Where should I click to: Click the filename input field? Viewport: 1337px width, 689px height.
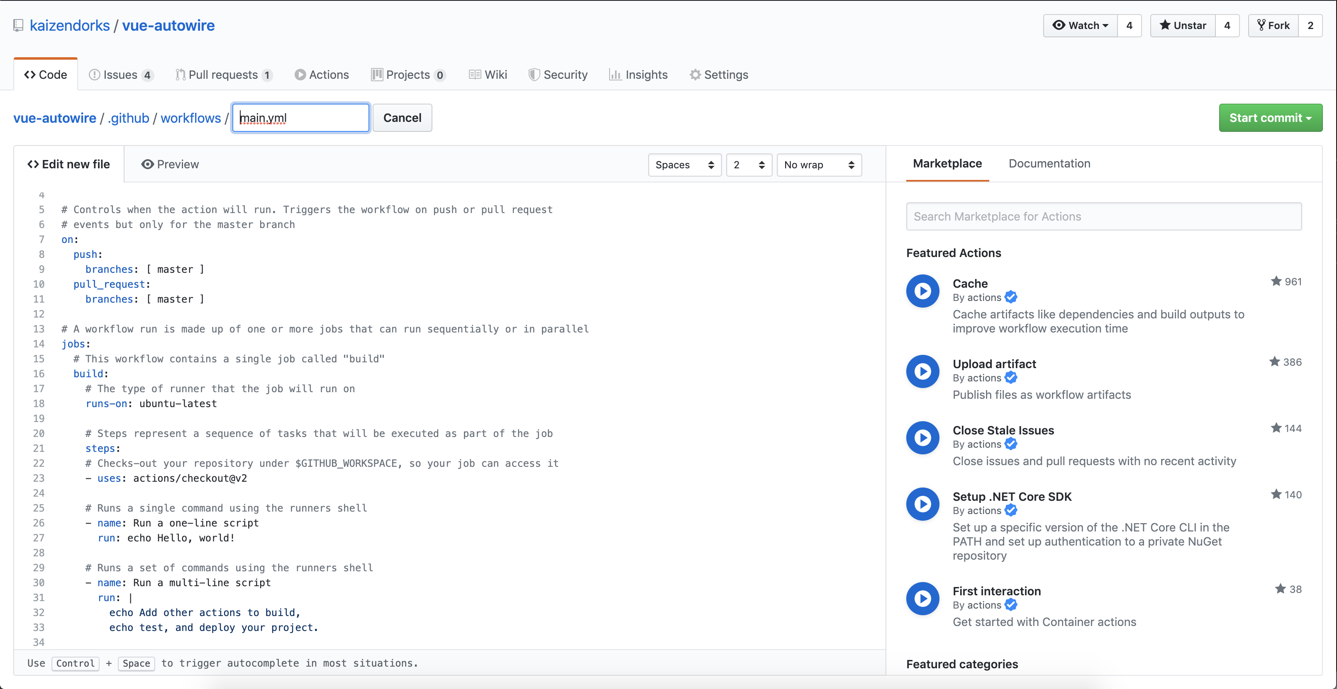click(x=299, y=117)
